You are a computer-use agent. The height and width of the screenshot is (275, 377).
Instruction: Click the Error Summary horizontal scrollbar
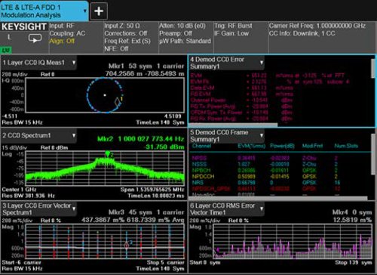(x=233, y=125)
